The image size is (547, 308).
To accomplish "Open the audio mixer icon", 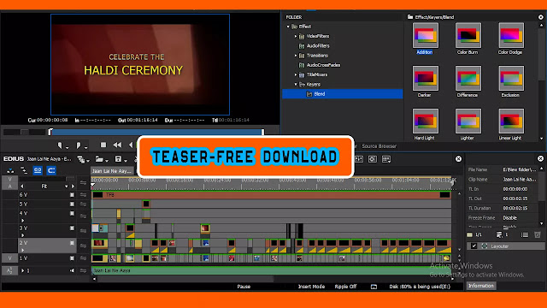I will [359, 159].
